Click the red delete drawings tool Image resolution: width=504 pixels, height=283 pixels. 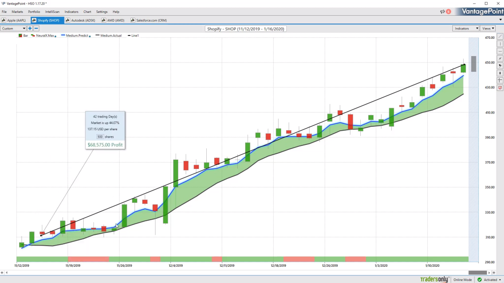[x=500, y=87]
